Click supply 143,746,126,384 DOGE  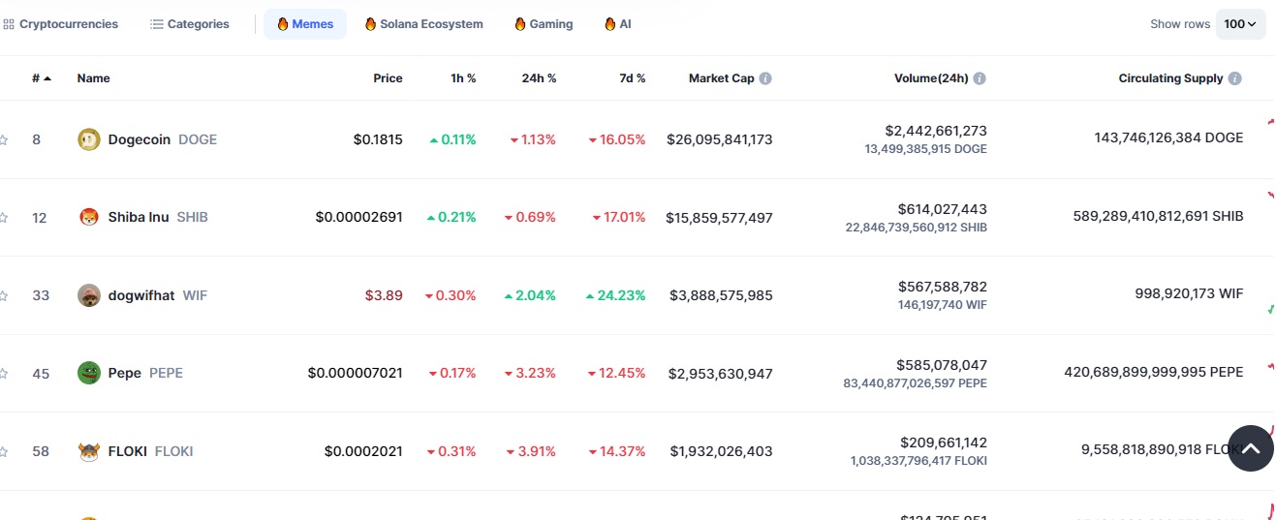point(1168,138)
